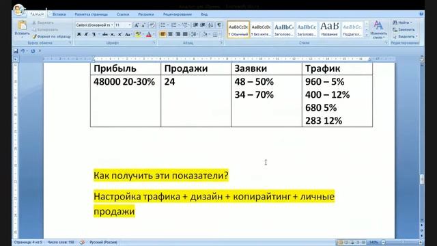This screenshot has width=437, height=246.
Task: Open Заменить replace dialog
Action: point(404,29)
